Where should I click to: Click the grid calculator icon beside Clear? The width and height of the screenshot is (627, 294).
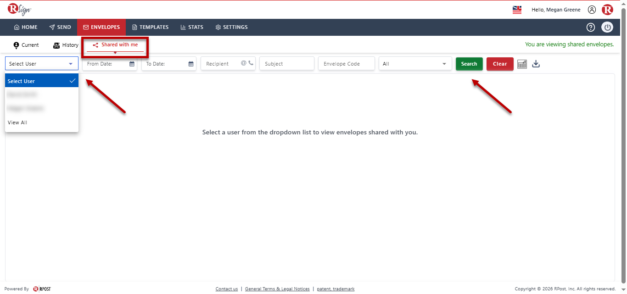pos(522,64)
